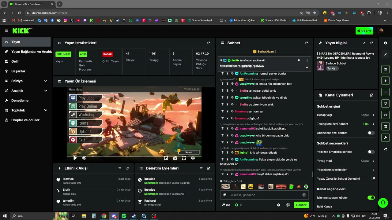392x220 pixels.
Task: Open the hamburger menu beside the KICK logo
Action: click(x=6, y=31)
